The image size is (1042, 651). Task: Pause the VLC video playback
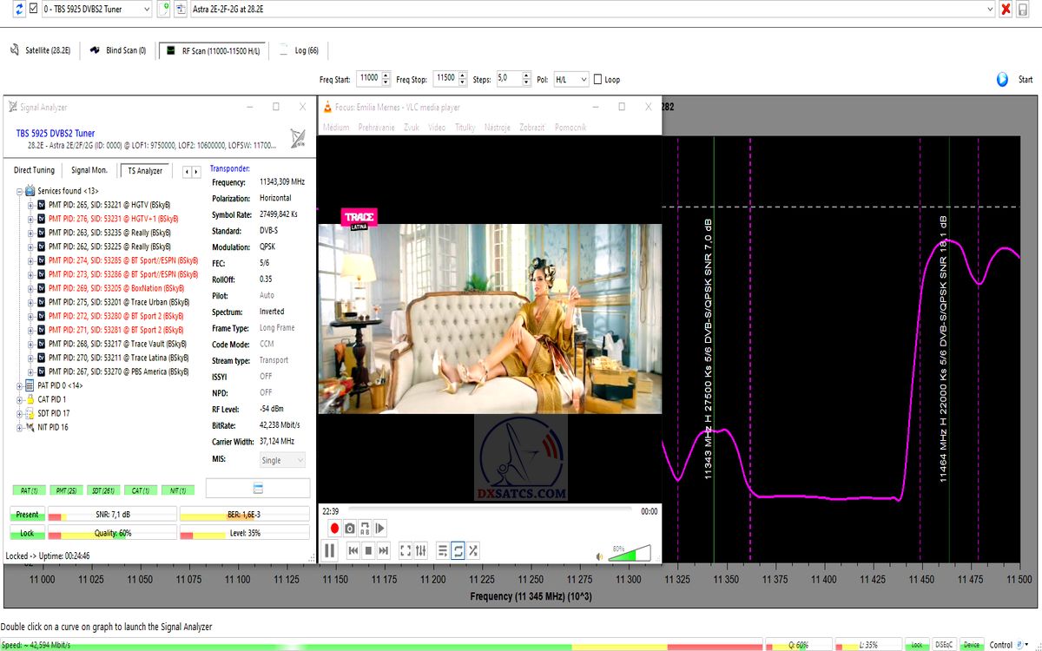click(x=330, y=550)
